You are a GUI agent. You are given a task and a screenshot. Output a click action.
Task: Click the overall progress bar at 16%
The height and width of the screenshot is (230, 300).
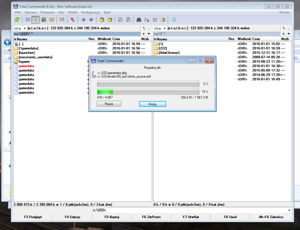148,92
